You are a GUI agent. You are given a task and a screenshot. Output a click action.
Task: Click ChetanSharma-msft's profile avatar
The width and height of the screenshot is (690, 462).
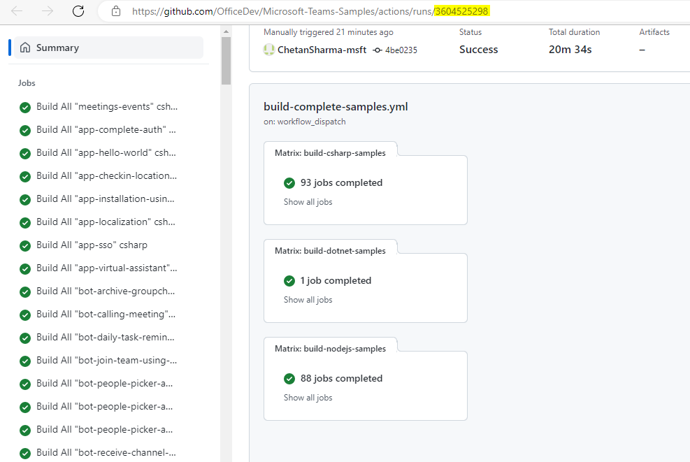(269, 49)
